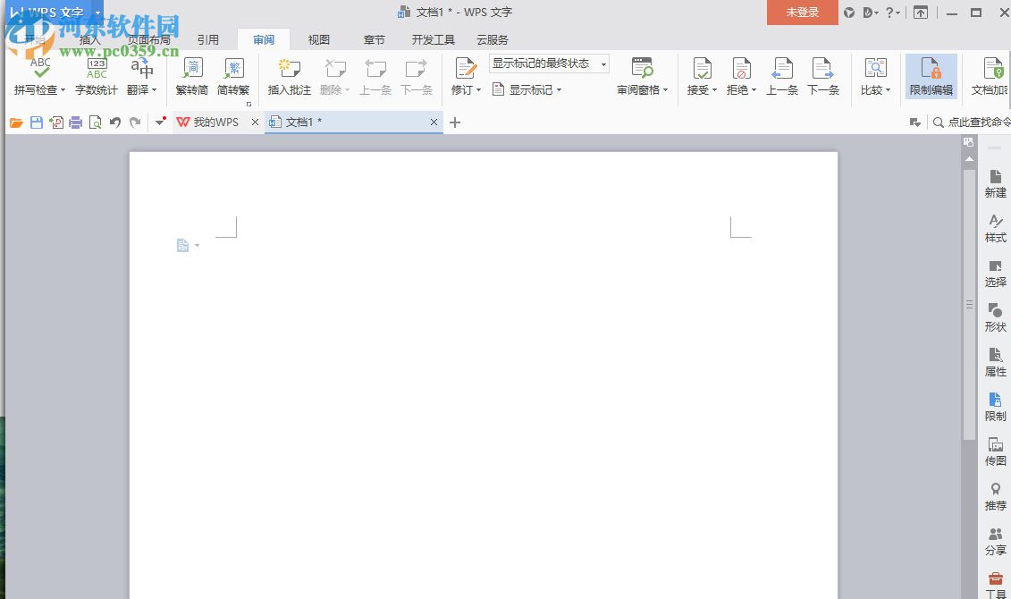Image resolution: width=1011 pixels, height=599 pixels.
Task: Switch to the 引用 ribbon tab
Action: pyautogui.click(x=207, y=39)
